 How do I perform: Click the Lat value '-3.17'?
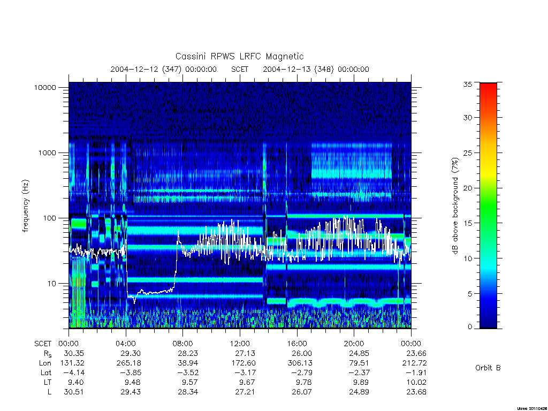point(244,372)
